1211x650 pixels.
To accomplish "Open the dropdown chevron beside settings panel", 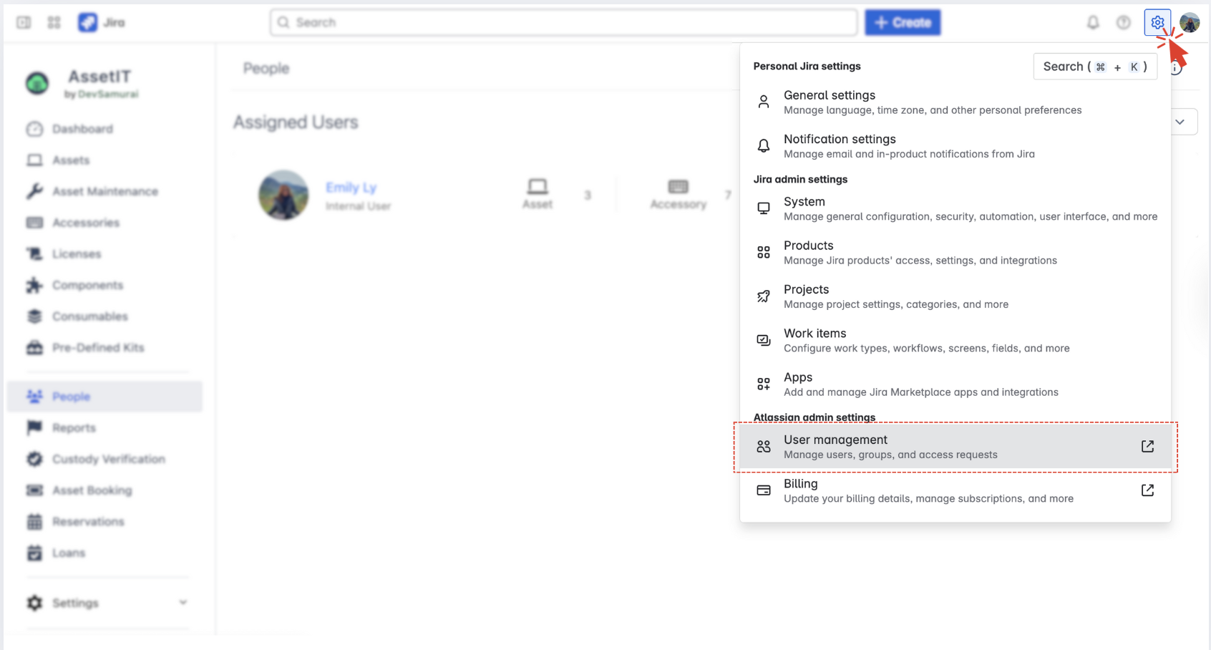I will coord(1180,122).
